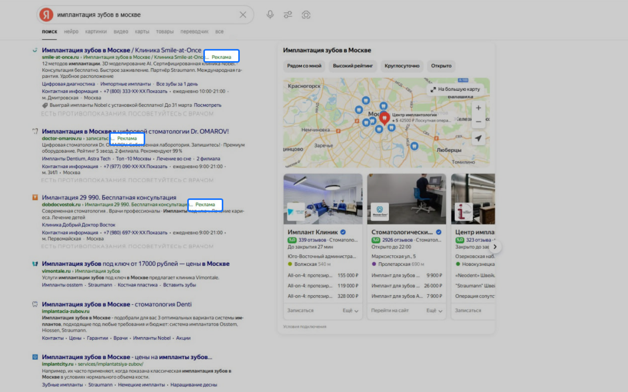The height and width of the screenshot is (392, 628).
Task: Zoom in on the map
Action: coord(478,108)
